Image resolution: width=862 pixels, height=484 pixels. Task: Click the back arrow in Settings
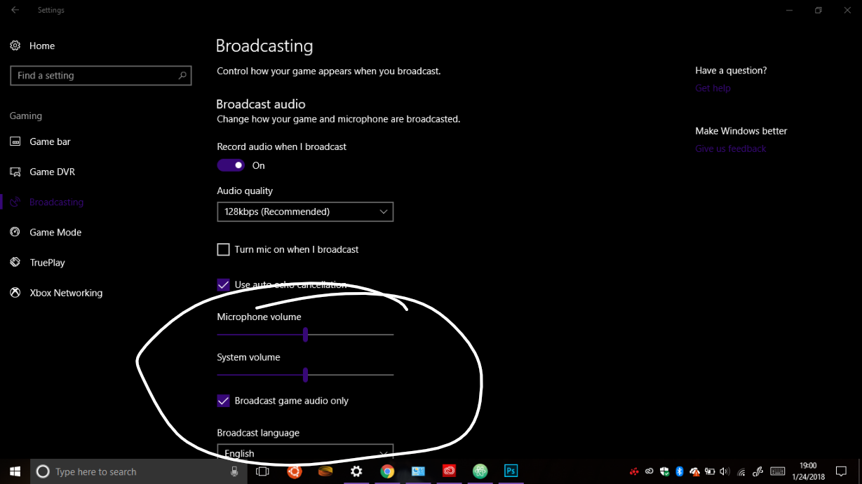pos(15,11)
